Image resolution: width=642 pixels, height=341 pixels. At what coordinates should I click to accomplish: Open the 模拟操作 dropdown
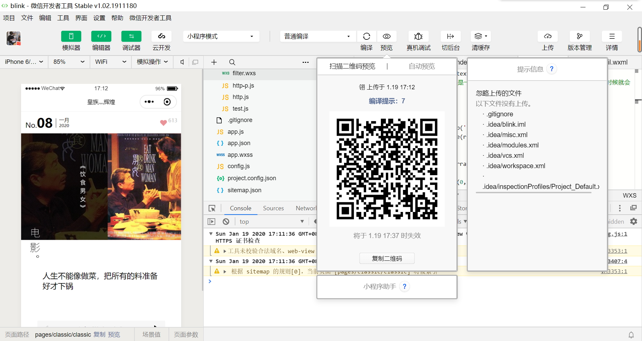point(152,62)
